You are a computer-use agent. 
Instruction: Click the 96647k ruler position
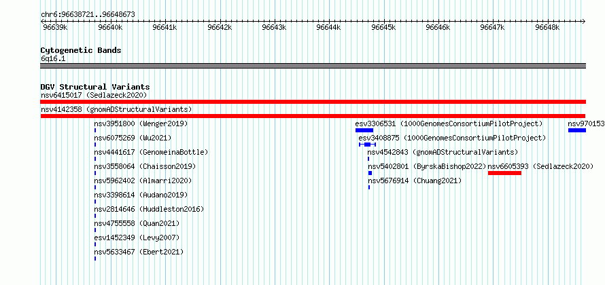492,27
